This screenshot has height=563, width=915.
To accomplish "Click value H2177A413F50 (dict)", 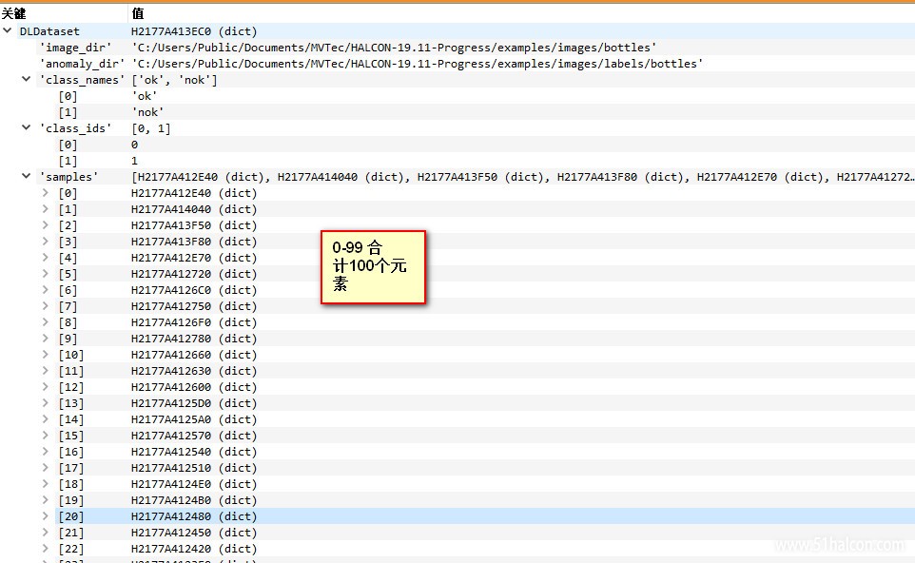I will pyautogui.click(x=194, y=225).
